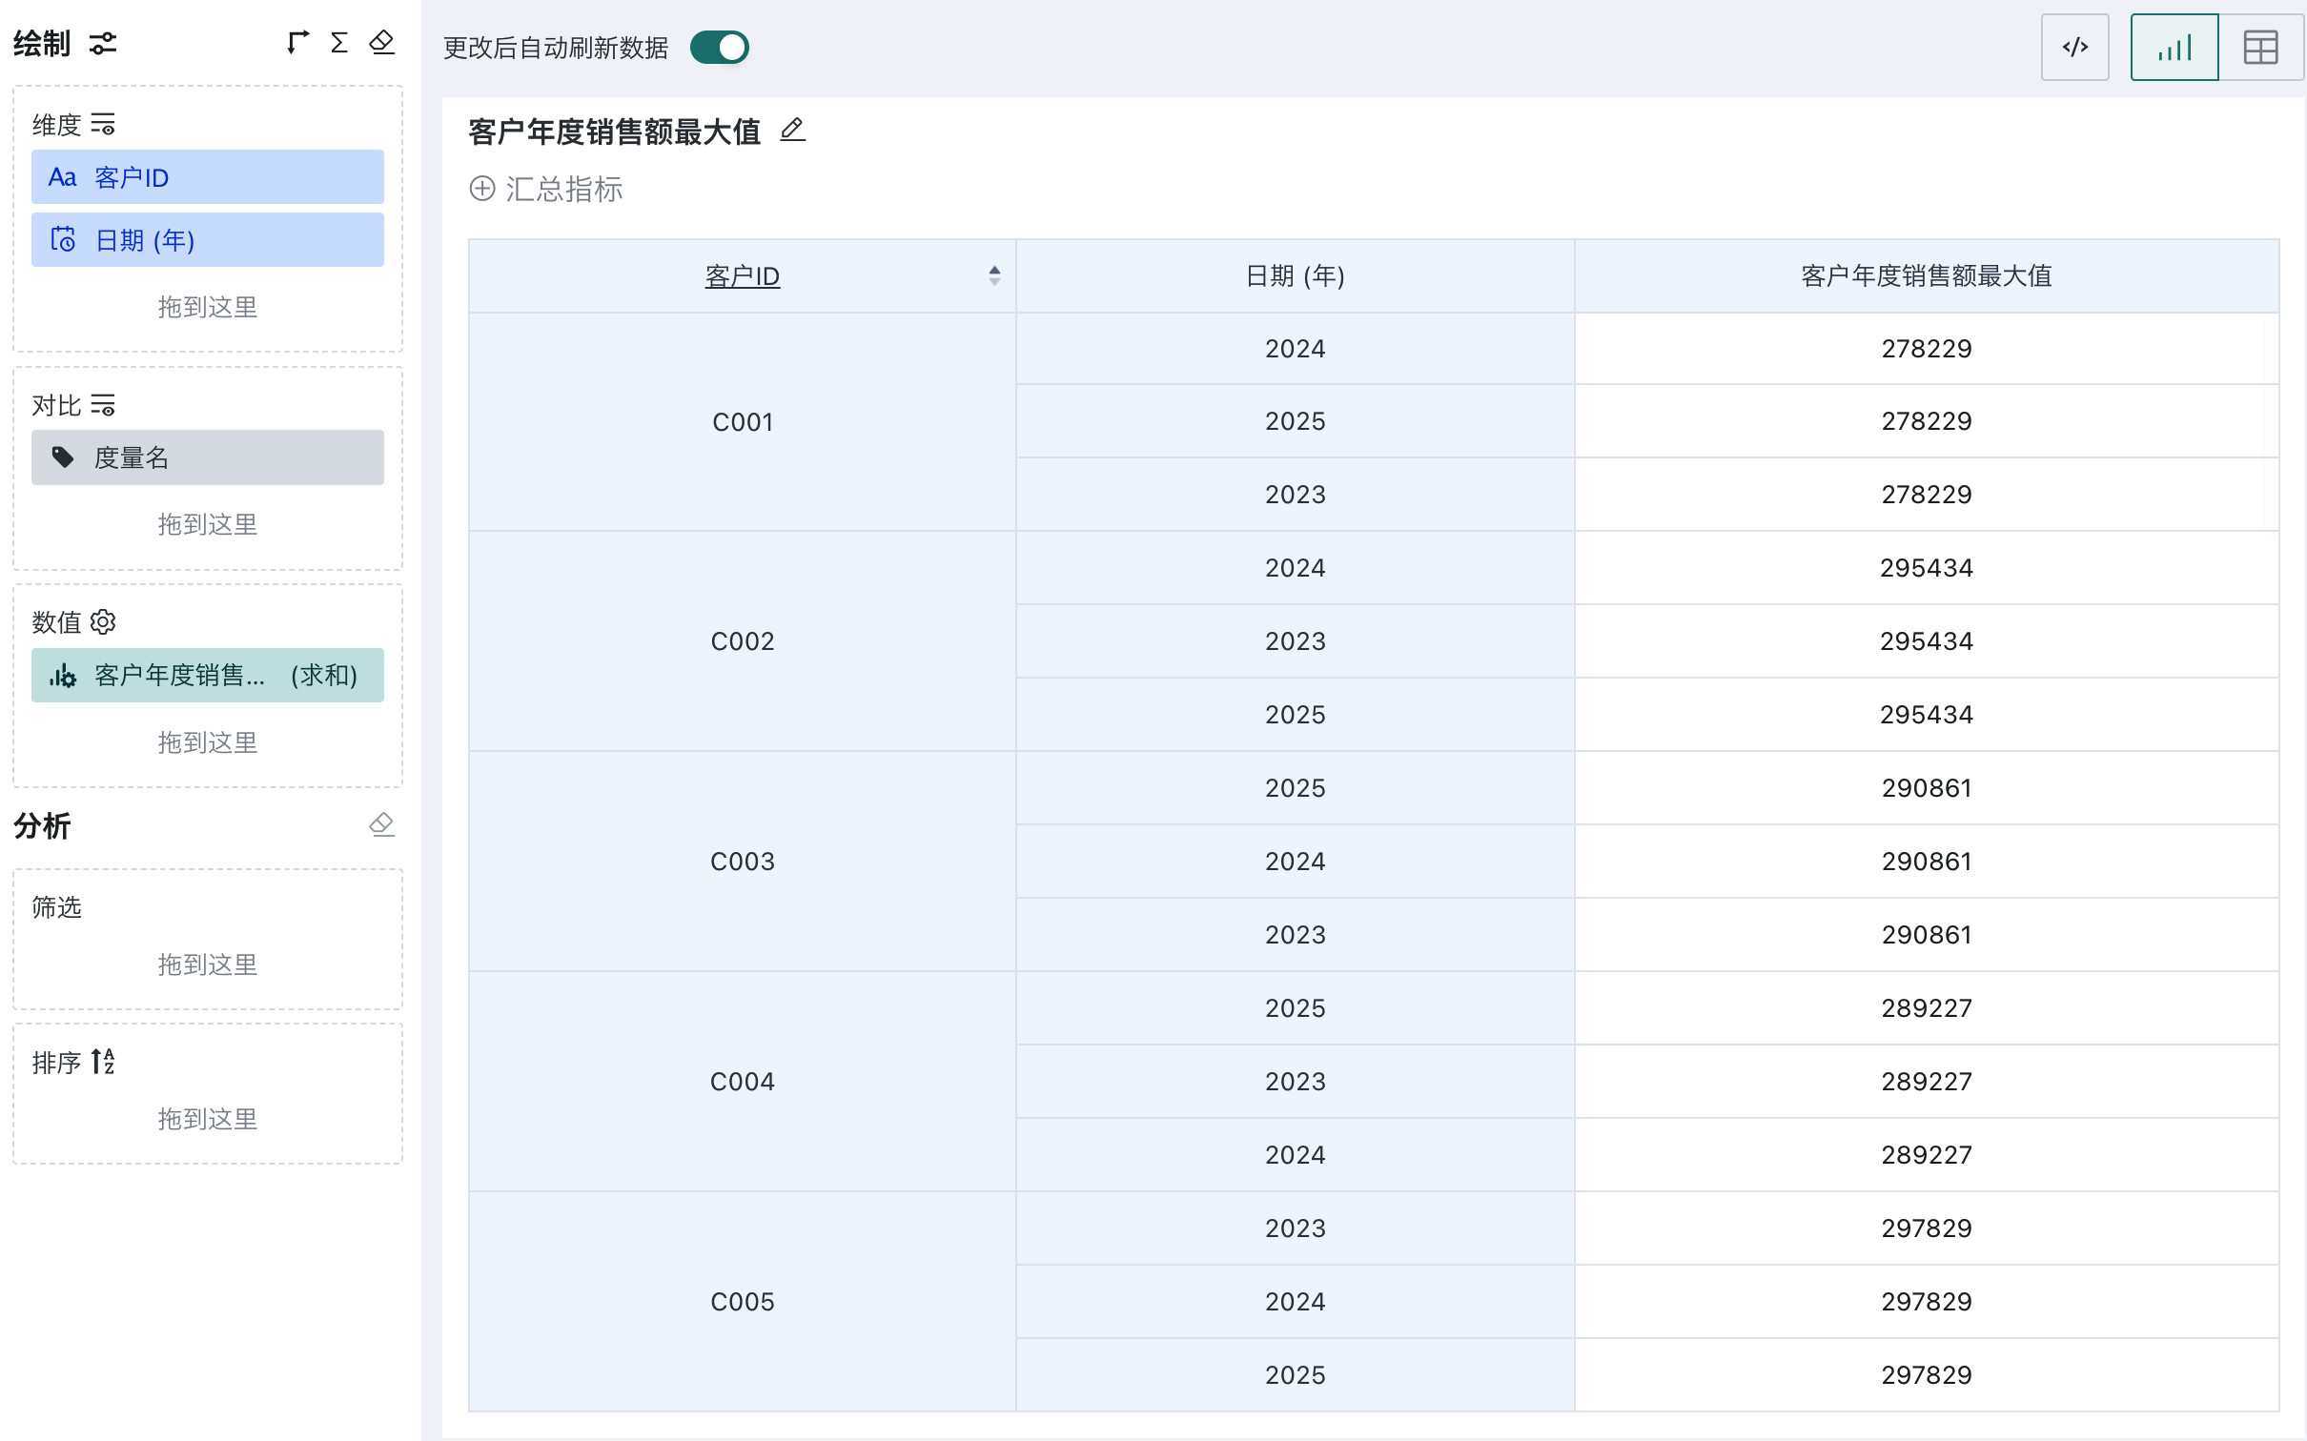This screenshot has width=2307, height=1441.
Task: Click chart title 客户年度销售额最大值
Action: [614, 131]
